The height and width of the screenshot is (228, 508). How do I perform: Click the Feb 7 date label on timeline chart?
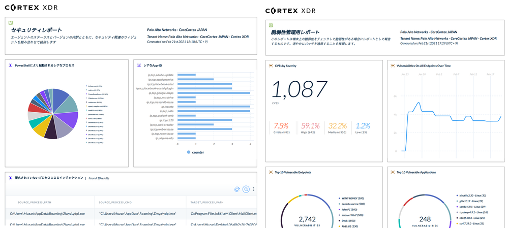pos(456,74)
